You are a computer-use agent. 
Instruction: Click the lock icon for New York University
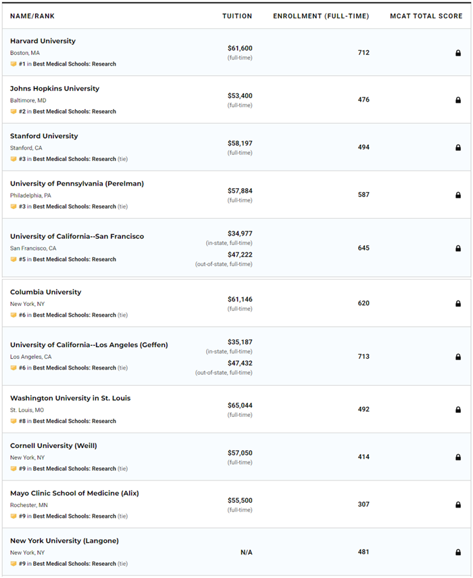tap(458, 552)
